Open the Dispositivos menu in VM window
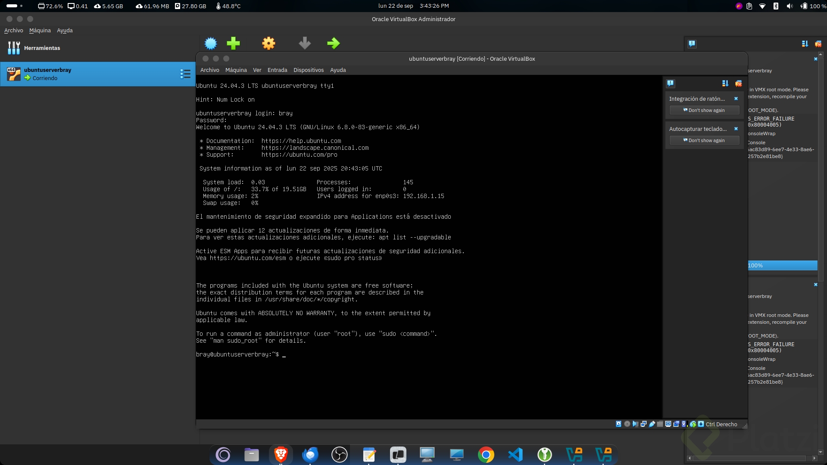The image size is (827, 465). point(309,70)
